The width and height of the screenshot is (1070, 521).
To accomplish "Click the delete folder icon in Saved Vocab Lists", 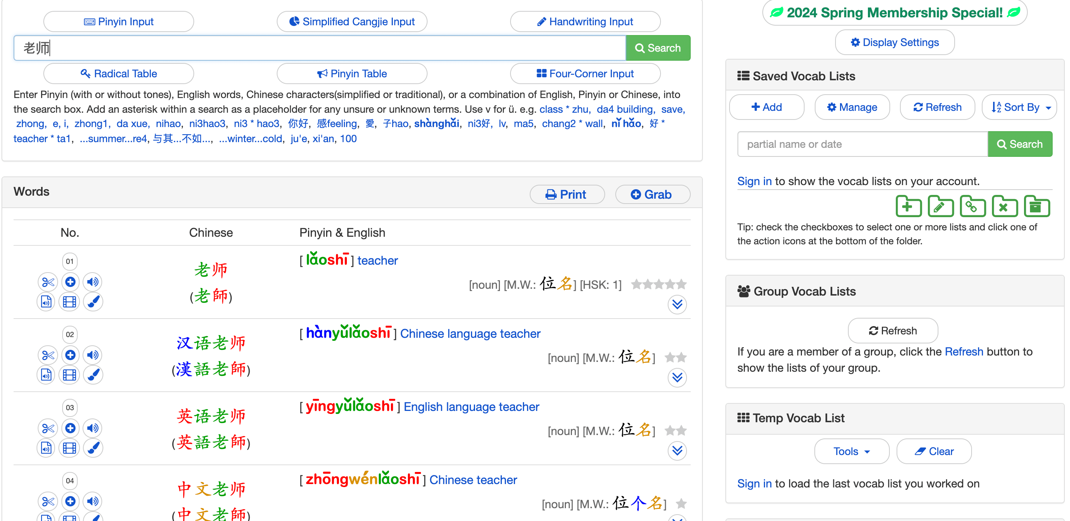I will [1005, 207].
